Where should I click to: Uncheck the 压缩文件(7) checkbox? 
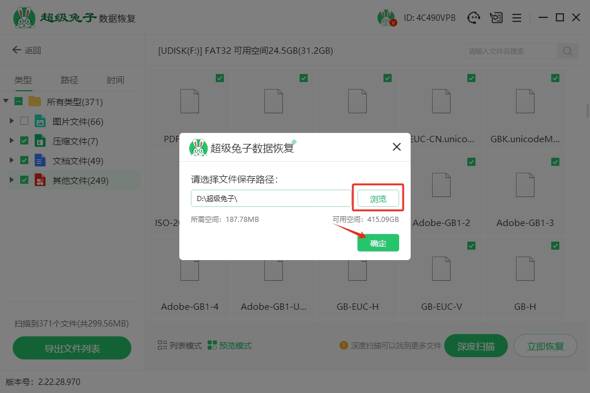(x=24, y=140)
